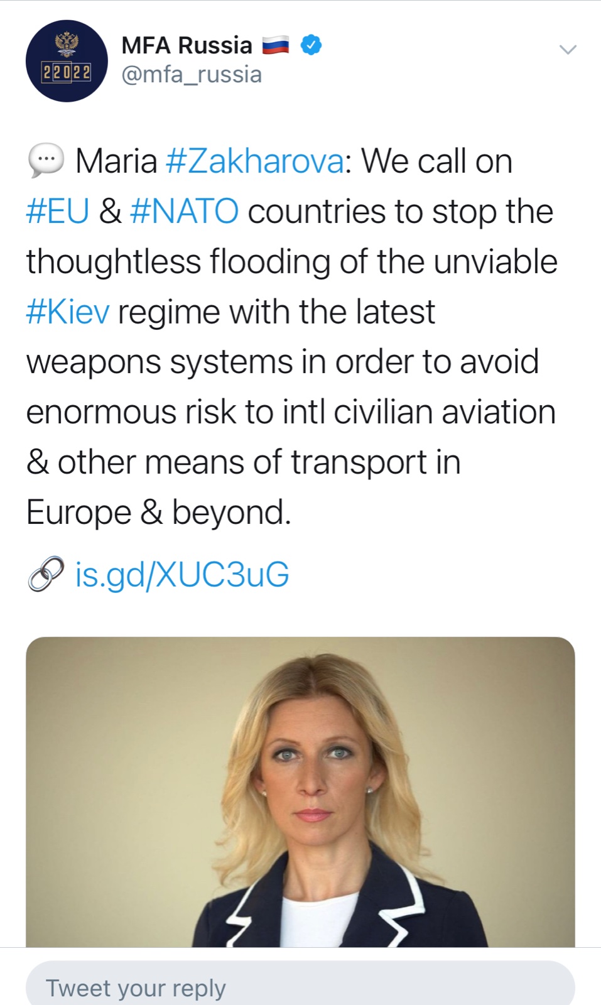Expand the tweet options chevron
601x1005 pixels.
point(568,50)
